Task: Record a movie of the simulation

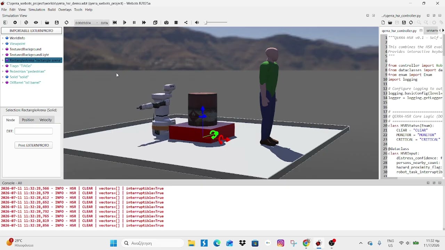Action: (x=176, y=23)
